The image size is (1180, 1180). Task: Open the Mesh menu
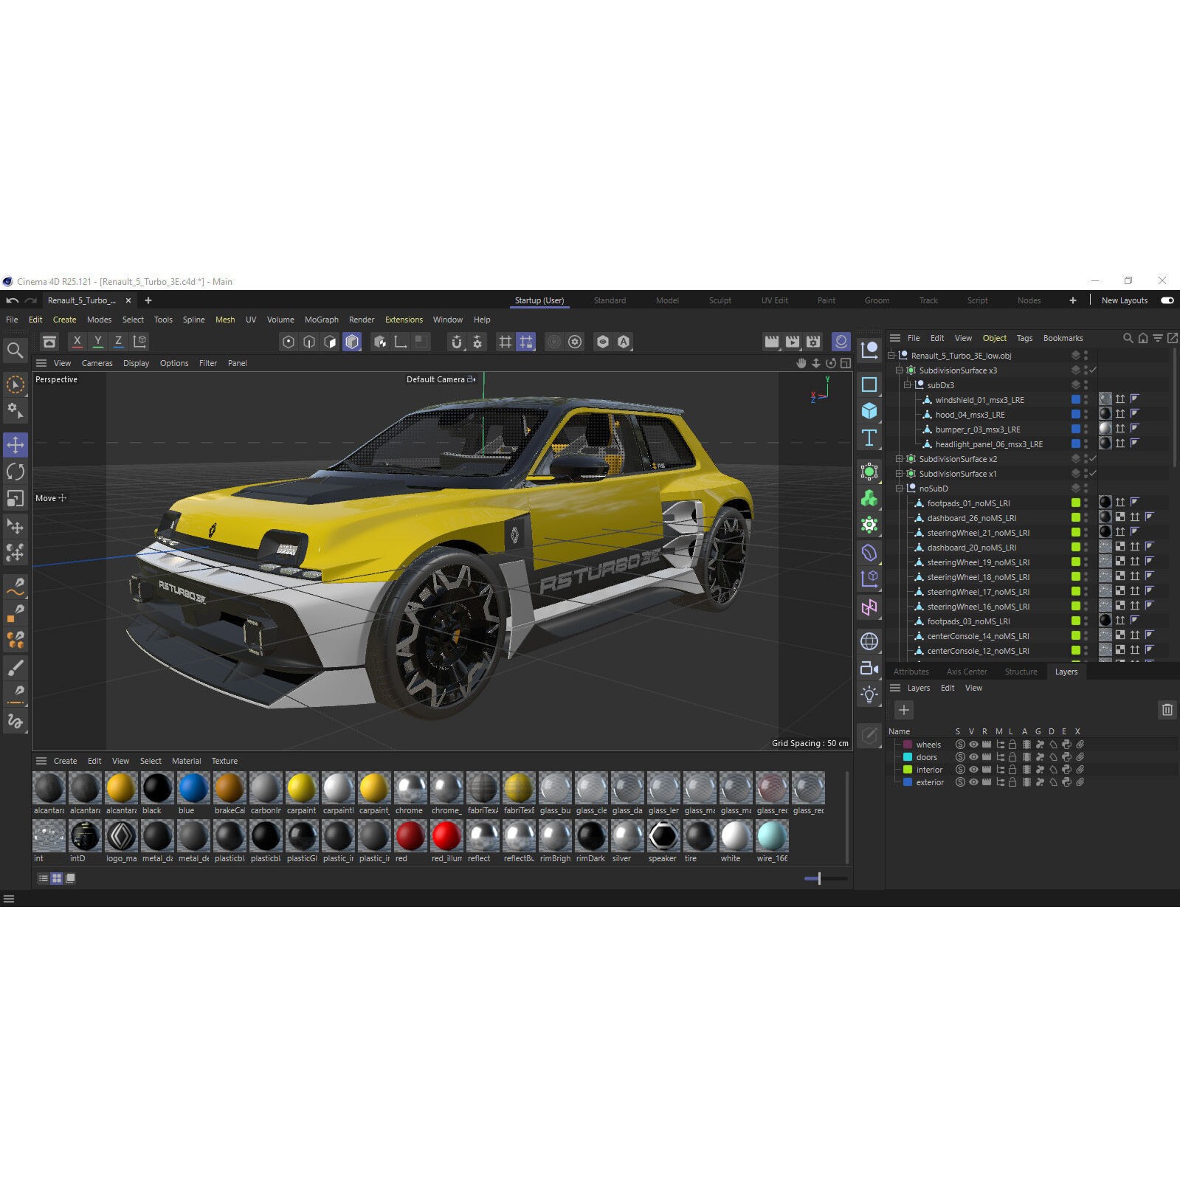click(x=225, y=320)
